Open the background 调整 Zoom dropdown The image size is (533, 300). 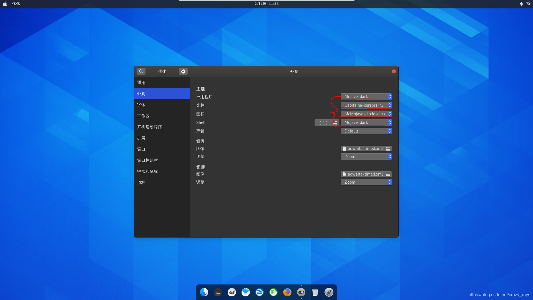click(x=366, y=157)
